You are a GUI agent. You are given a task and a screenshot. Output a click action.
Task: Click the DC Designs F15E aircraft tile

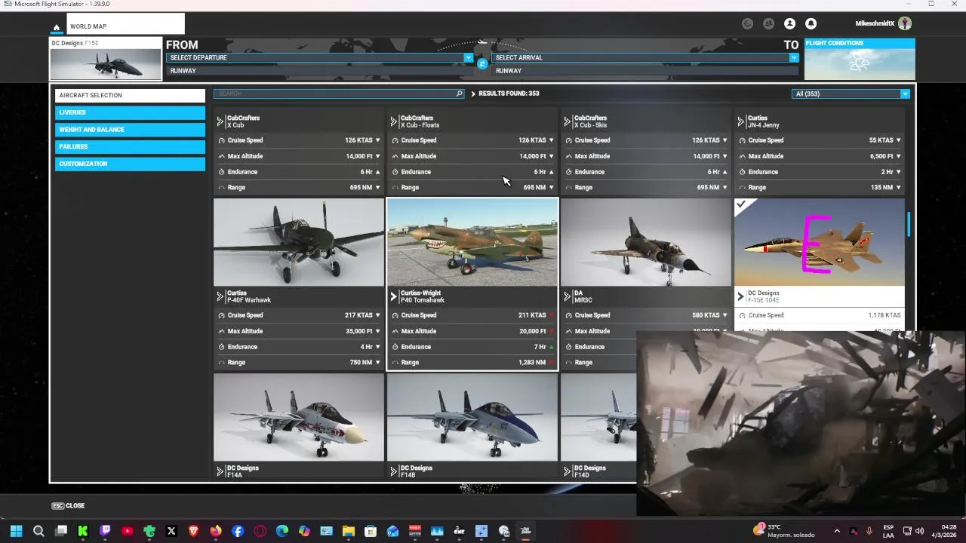point(106,59)
